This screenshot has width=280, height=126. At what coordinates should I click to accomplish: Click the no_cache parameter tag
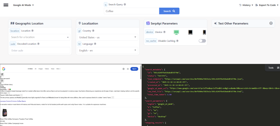pos(151,41)
